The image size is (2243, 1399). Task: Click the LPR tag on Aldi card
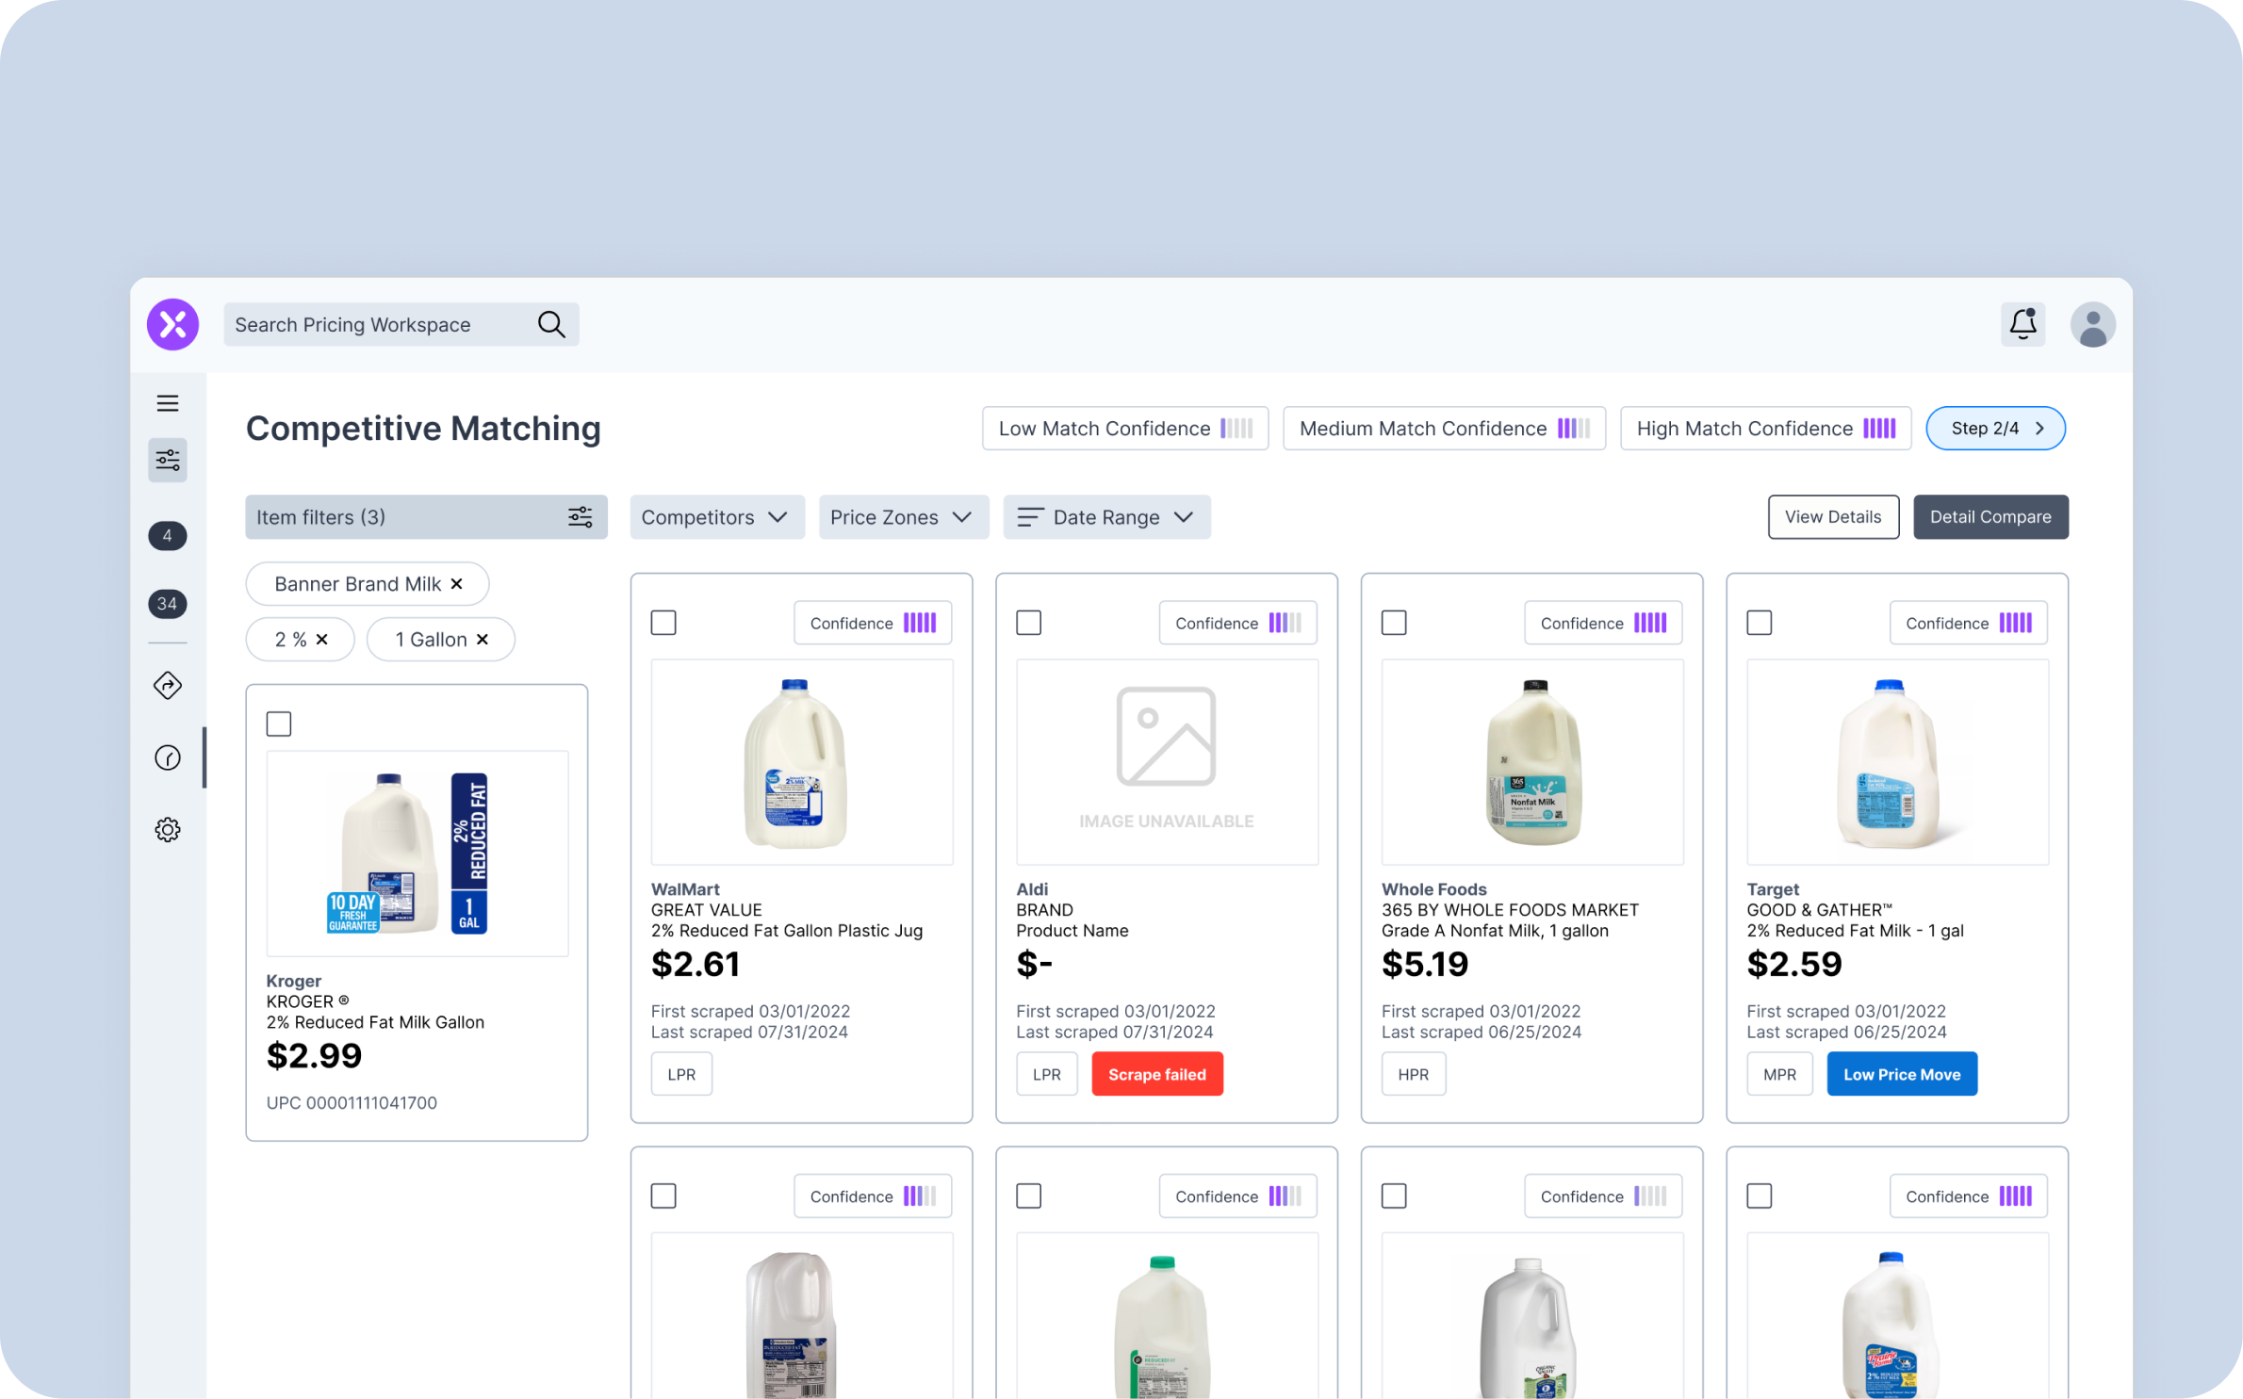click(x=1047, y=1074)
